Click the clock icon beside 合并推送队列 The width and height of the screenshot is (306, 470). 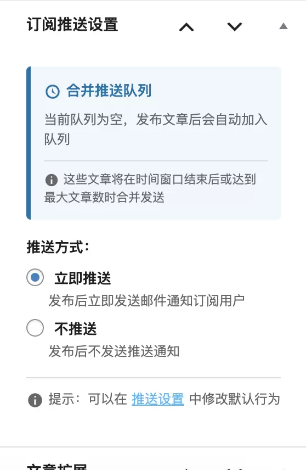coord(53,91)
